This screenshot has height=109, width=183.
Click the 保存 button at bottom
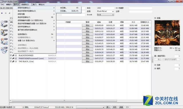click(115, 107)
